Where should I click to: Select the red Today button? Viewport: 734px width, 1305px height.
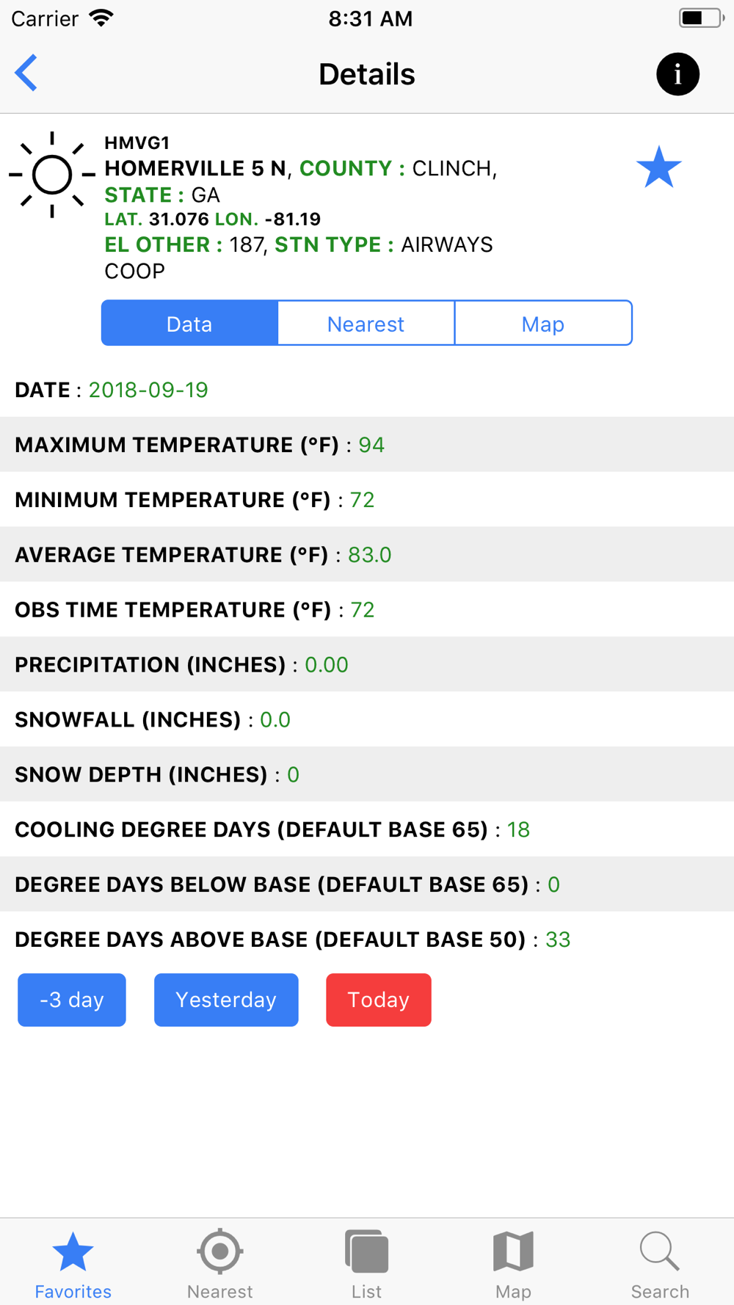[x=379, y=1000]
